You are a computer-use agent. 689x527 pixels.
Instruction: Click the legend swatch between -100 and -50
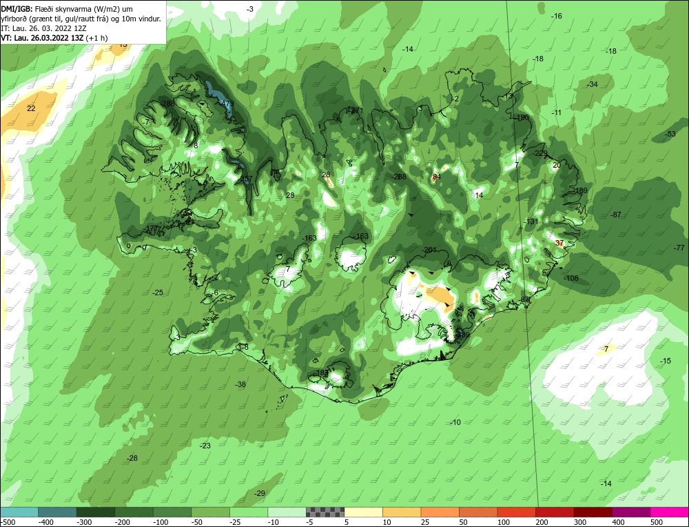click(172, 512)
